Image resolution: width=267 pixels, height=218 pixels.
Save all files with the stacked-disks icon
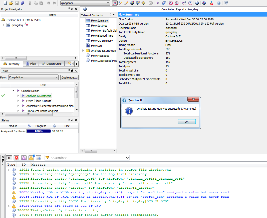pos(22,3)
